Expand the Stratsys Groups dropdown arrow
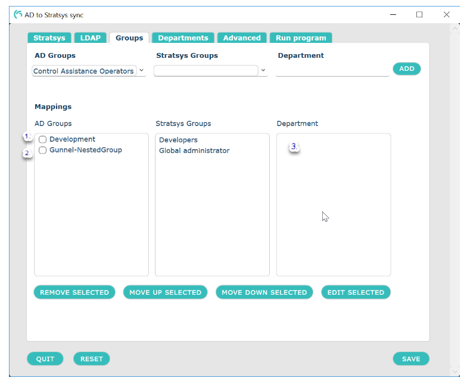 [x=263, y=70]
